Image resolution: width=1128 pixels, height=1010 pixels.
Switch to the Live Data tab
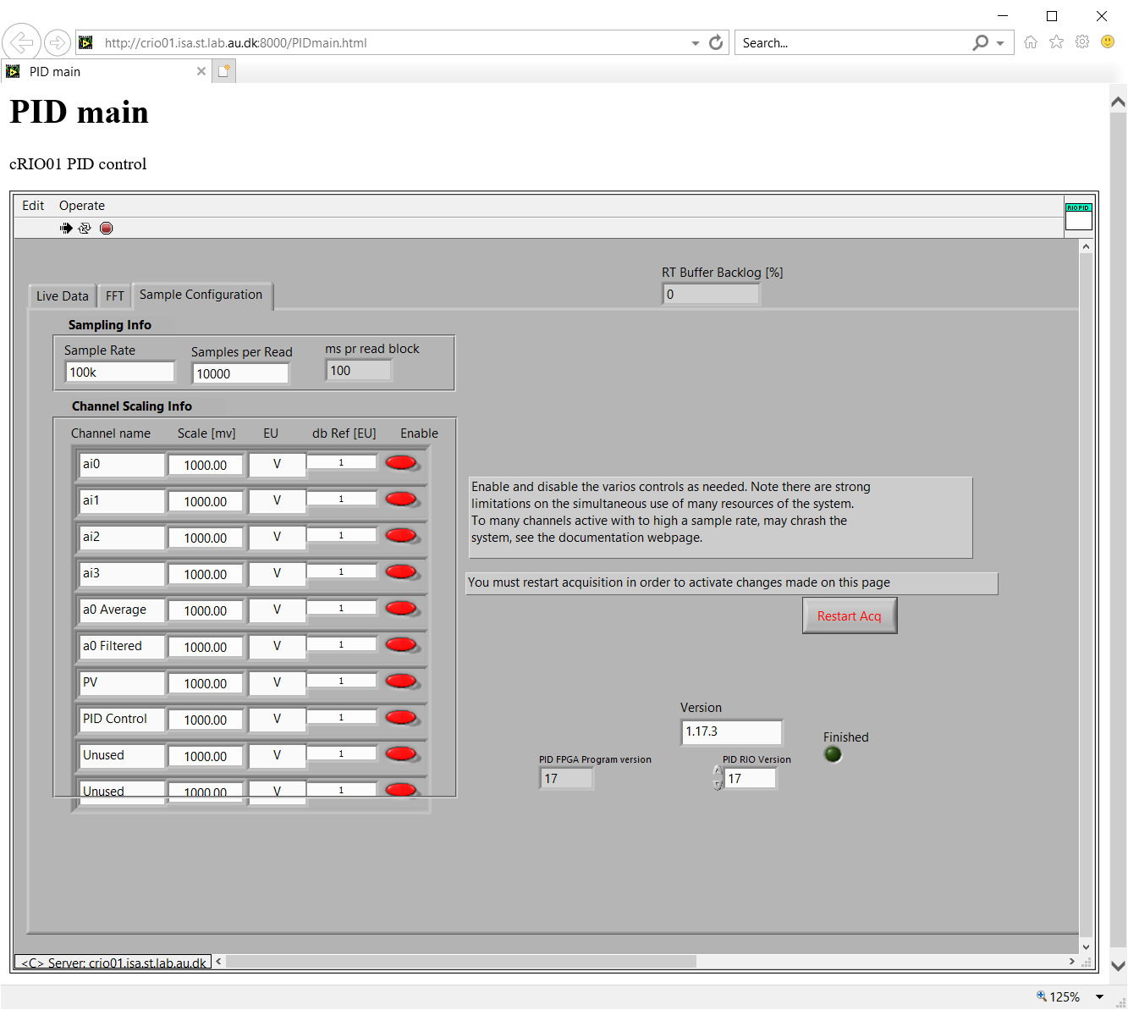coord(62,296)
